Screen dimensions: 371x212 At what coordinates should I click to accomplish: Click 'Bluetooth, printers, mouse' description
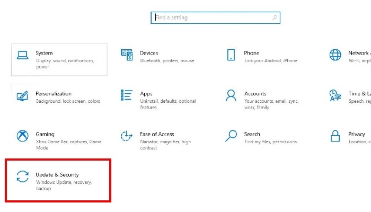pyautogui.click(x=167, y=61)
